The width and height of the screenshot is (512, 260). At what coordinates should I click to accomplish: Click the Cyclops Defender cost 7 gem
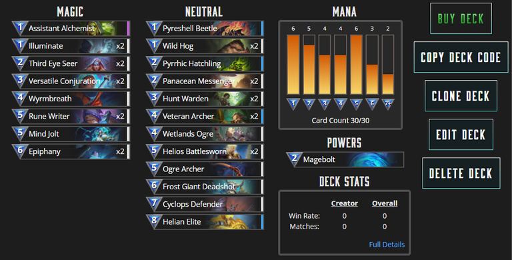pos(154,203)
